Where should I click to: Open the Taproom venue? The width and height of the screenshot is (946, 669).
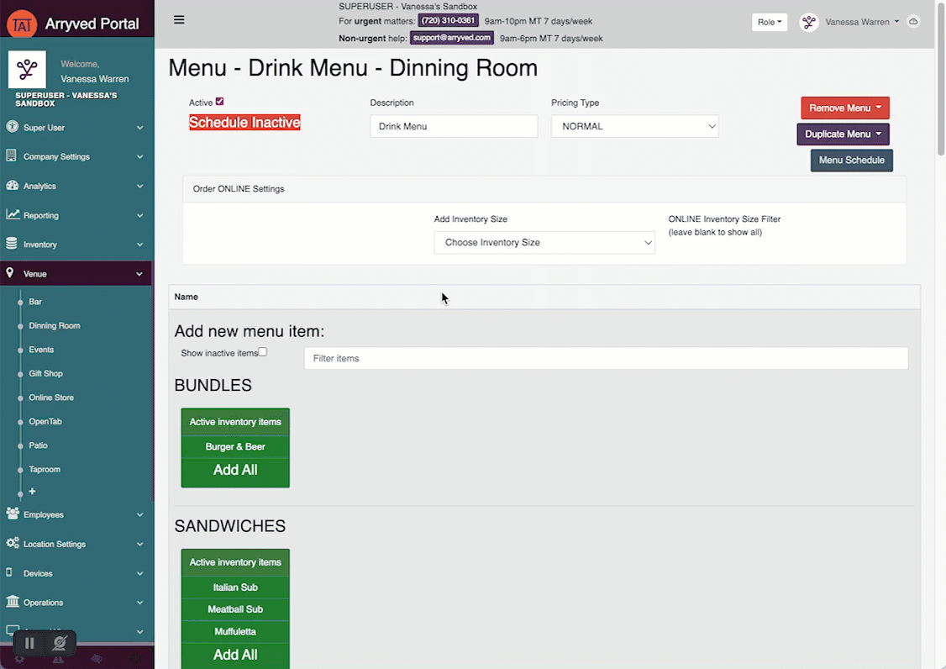[45, 469]
